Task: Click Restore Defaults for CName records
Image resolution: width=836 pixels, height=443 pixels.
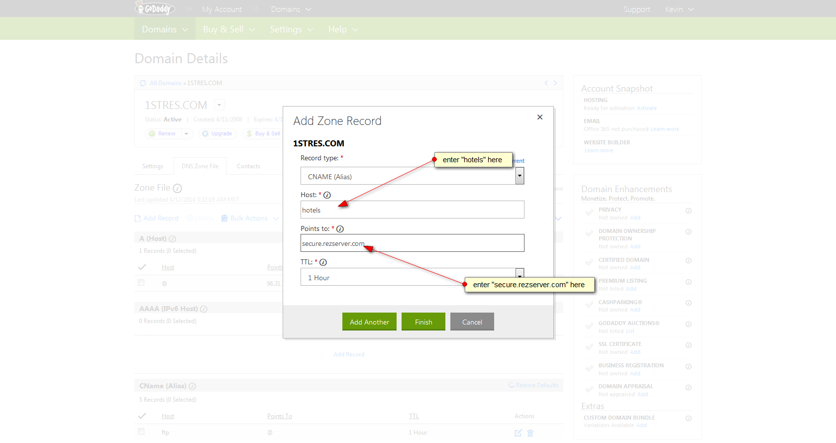Action: pos(533,385)
